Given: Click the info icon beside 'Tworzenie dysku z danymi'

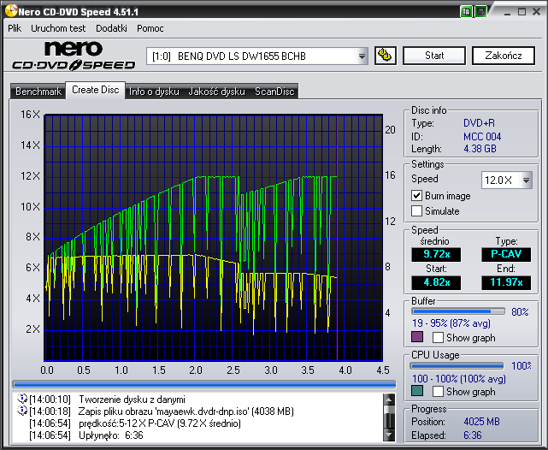Looking at the screenshot, I should [x=22, y=399].
